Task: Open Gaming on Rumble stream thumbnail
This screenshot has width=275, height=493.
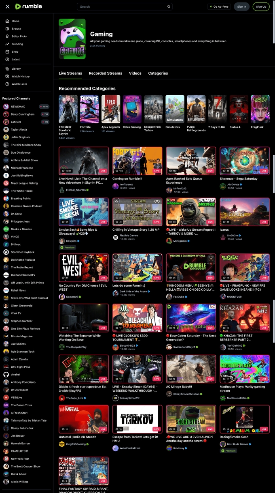Action: [x=137, y=161]
